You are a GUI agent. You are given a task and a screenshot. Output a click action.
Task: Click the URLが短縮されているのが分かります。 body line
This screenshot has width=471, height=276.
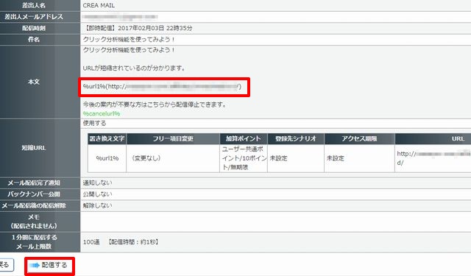point(134,68)
